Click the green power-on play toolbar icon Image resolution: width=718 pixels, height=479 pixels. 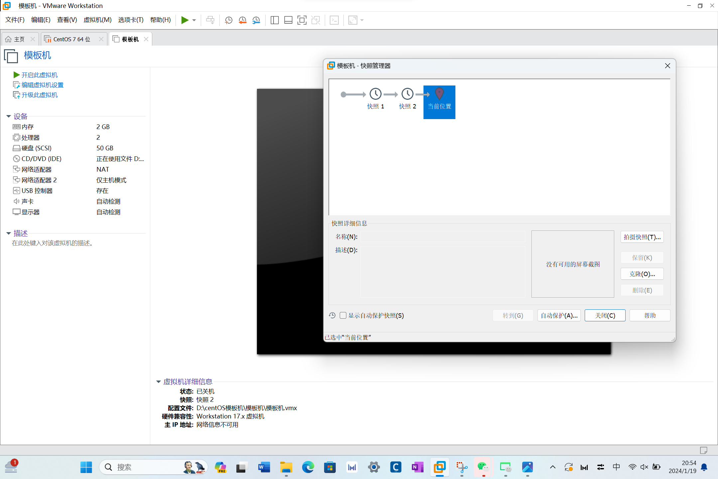point(185,20)
